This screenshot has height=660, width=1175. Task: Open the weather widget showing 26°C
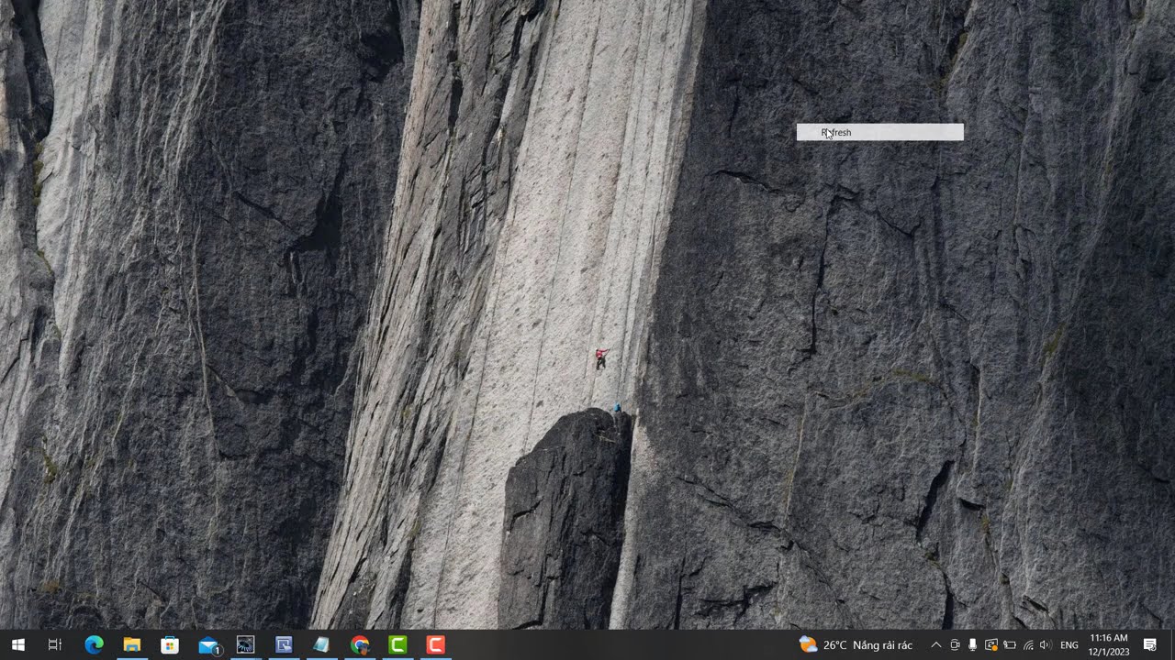tap(856, 645)
